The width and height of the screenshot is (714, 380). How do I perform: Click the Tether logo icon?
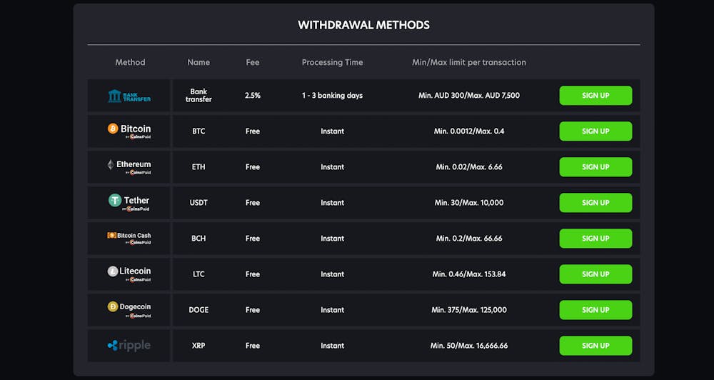129,202
